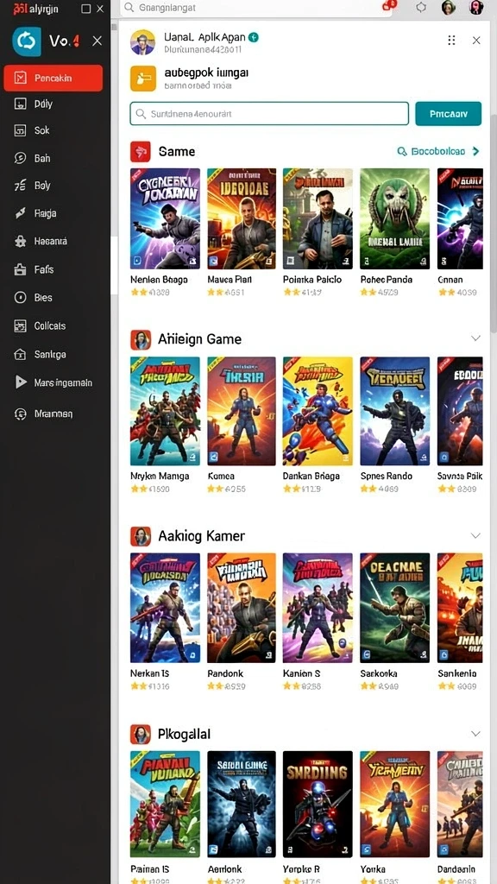The width and height of the screenshot is (497, 884).
Task: Open the Nenkan Braga game thumbnail
Action: coord(165,218)
